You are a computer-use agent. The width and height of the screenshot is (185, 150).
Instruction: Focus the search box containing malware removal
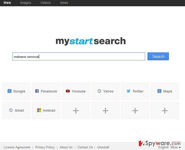tap(79, 57)
